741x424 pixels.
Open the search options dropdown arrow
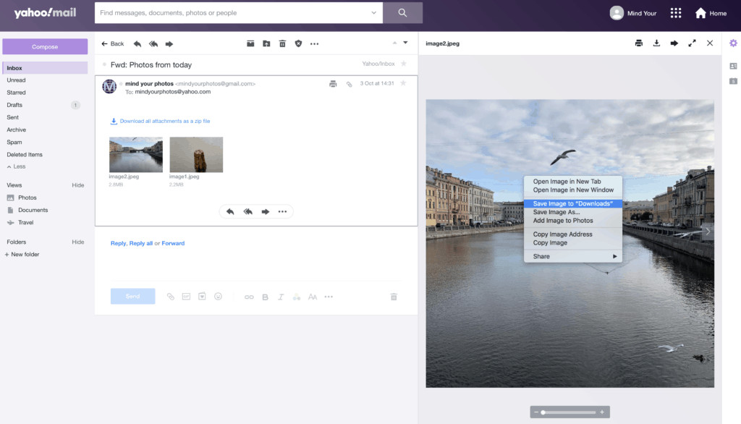point(374,13)
